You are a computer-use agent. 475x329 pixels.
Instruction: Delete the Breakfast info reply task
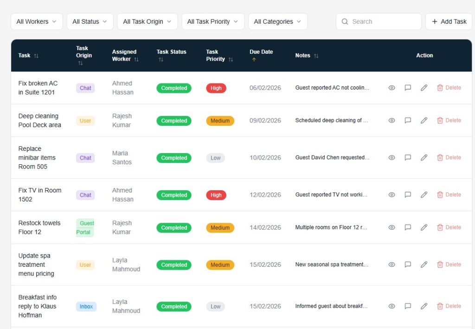[449, 306]
